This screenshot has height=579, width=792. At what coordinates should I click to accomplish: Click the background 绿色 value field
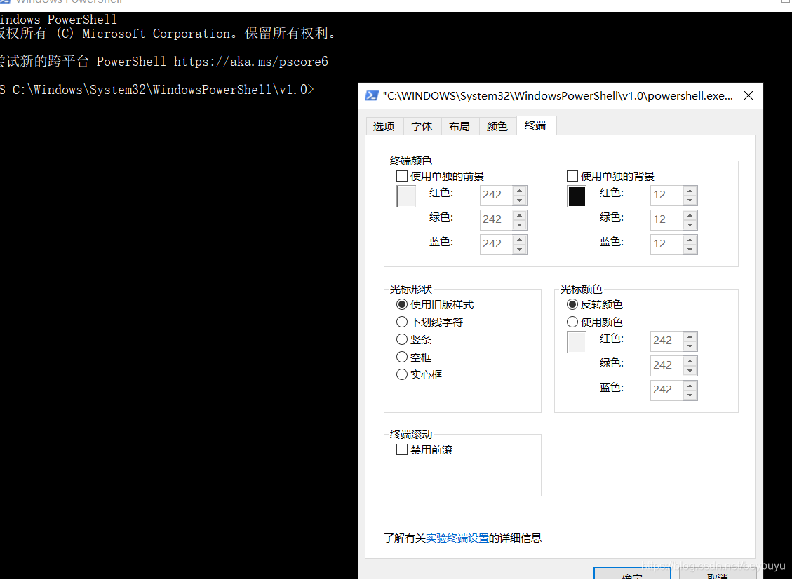[666, 219]
